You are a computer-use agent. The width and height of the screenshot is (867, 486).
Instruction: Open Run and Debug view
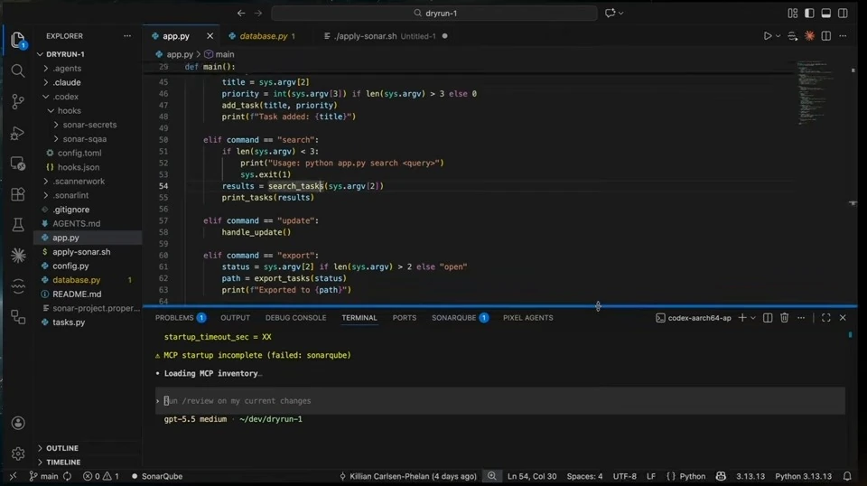[x=18, y=133]
